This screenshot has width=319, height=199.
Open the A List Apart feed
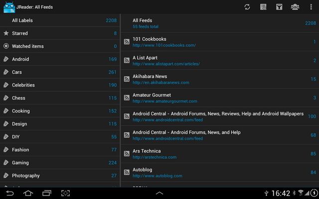click(x=220, y=60)
